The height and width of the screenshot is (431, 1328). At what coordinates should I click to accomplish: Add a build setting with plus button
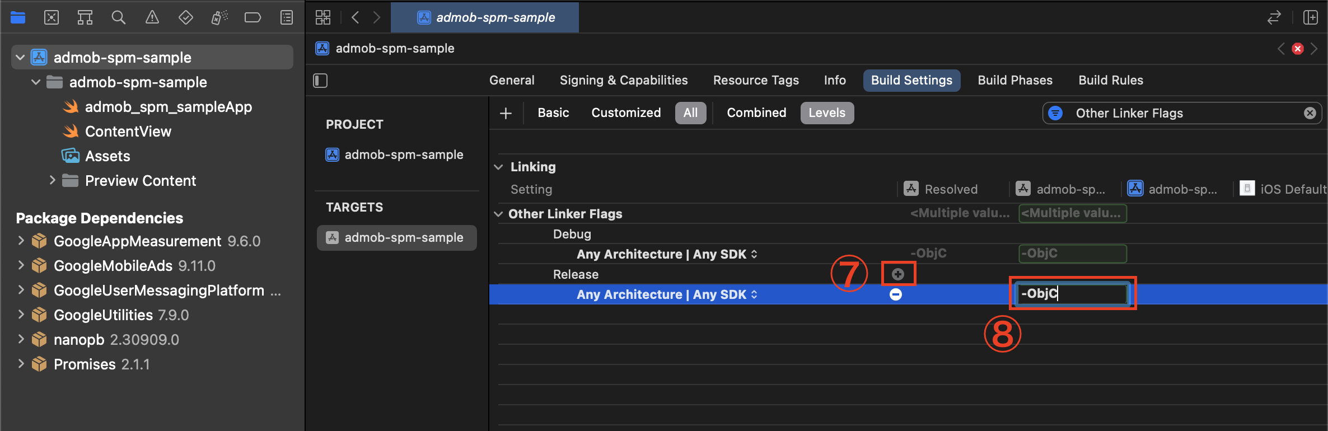tap(506, 113)
